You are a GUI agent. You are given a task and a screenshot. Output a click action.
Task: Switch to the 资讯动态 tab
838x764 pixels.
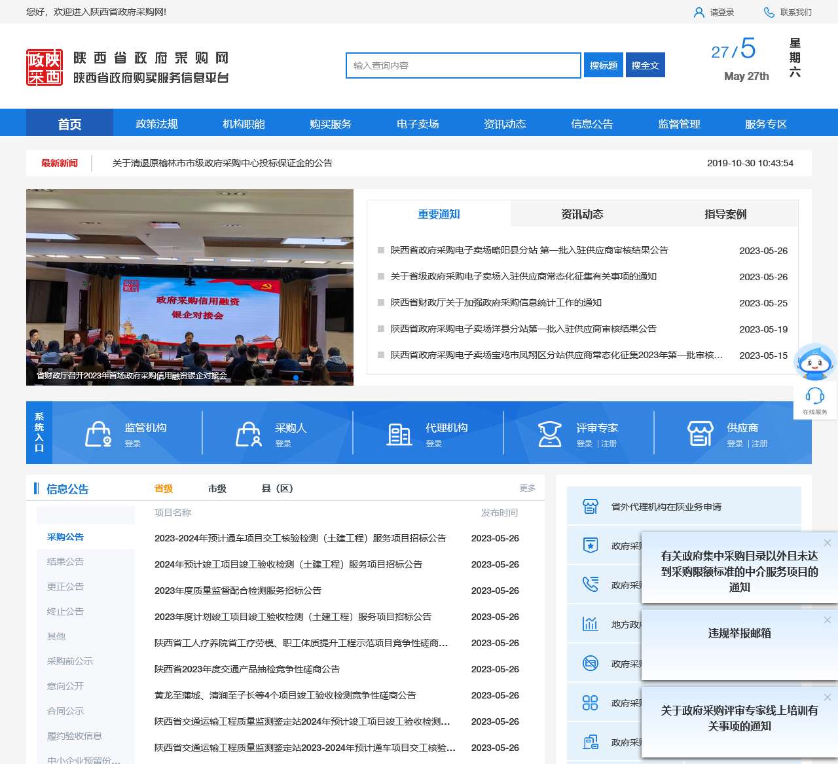(x=583, y=214)
